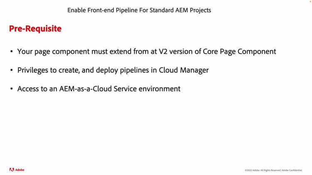Click the copyright notice in the footer
This screenshot has height=175, width=312.
point(273,170)
